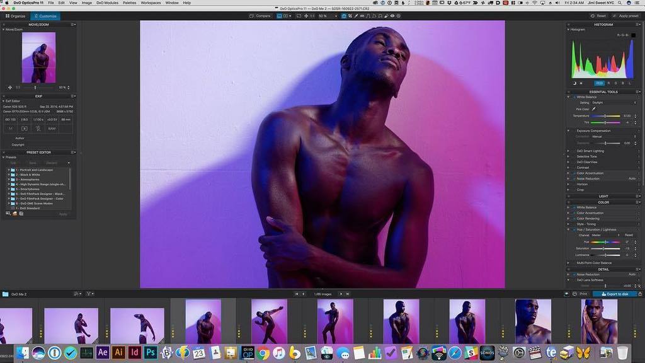Show L luminance channel in histogram
The width and height of the screenshot is (645, 363).
point(629,83)
